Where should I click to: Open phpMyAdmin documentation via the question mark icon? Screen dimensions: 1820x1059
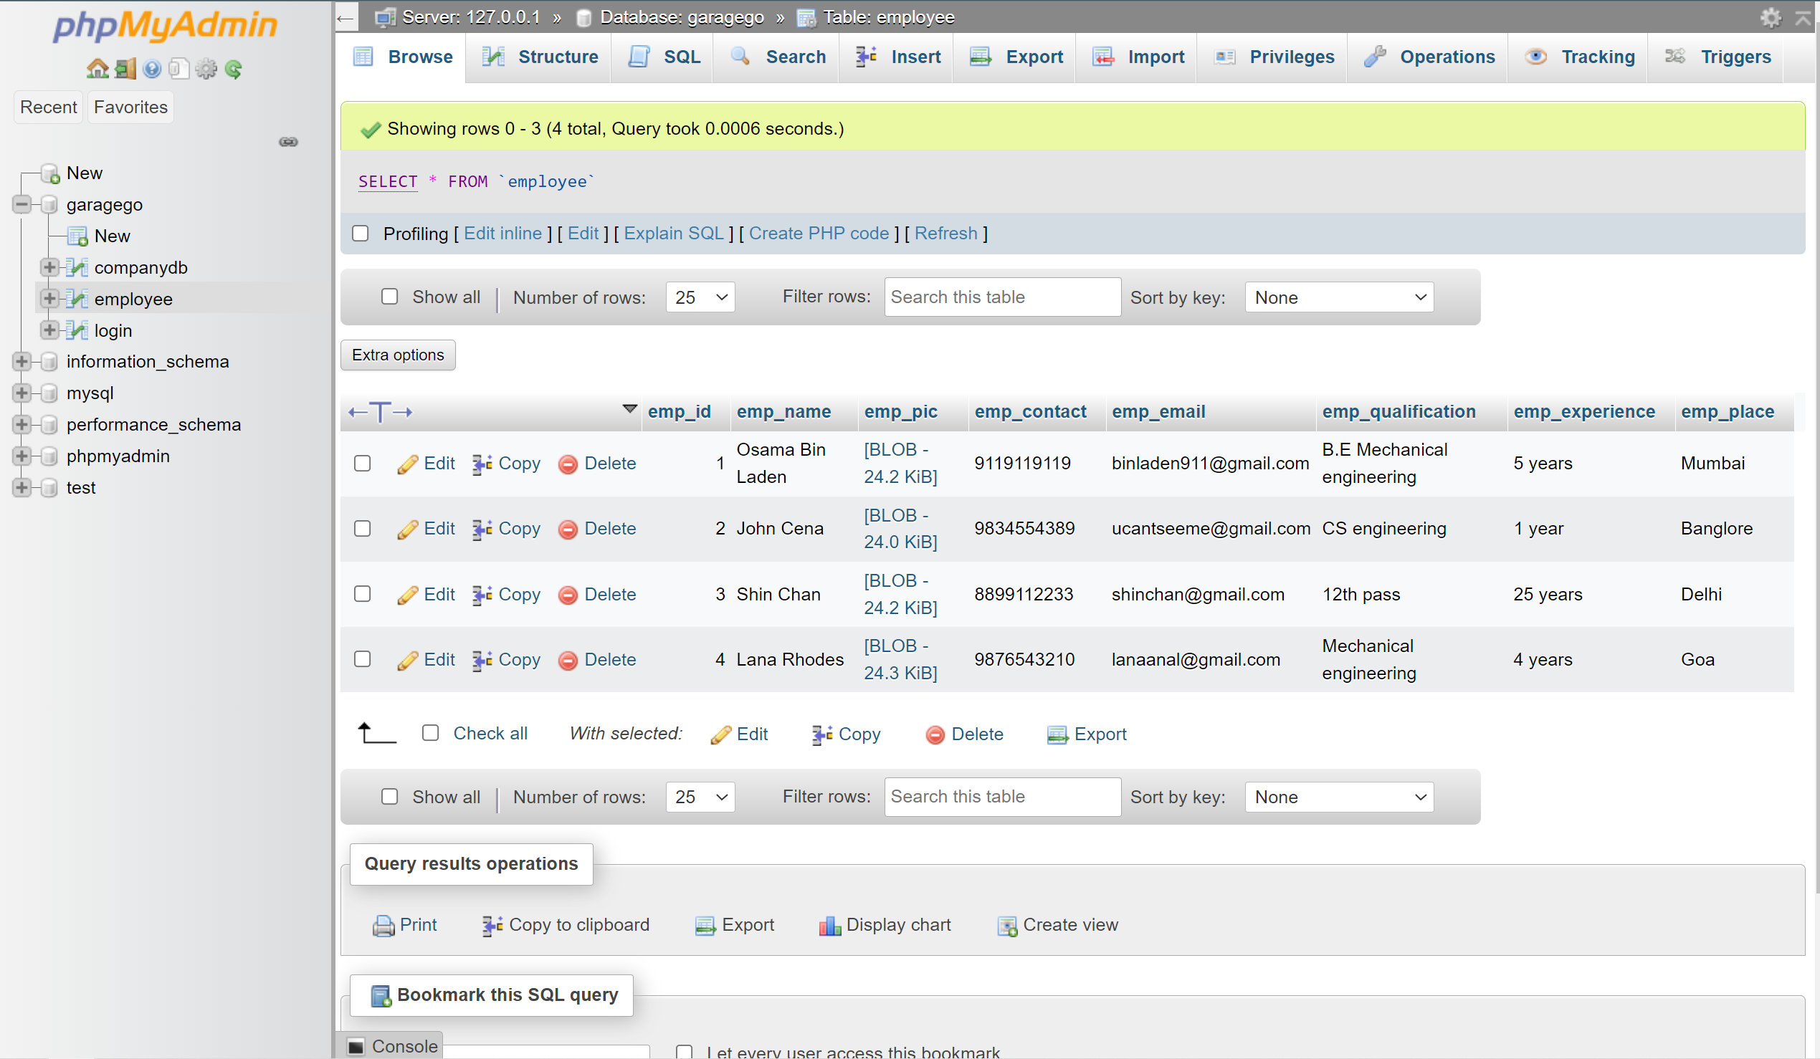point(152,69)
